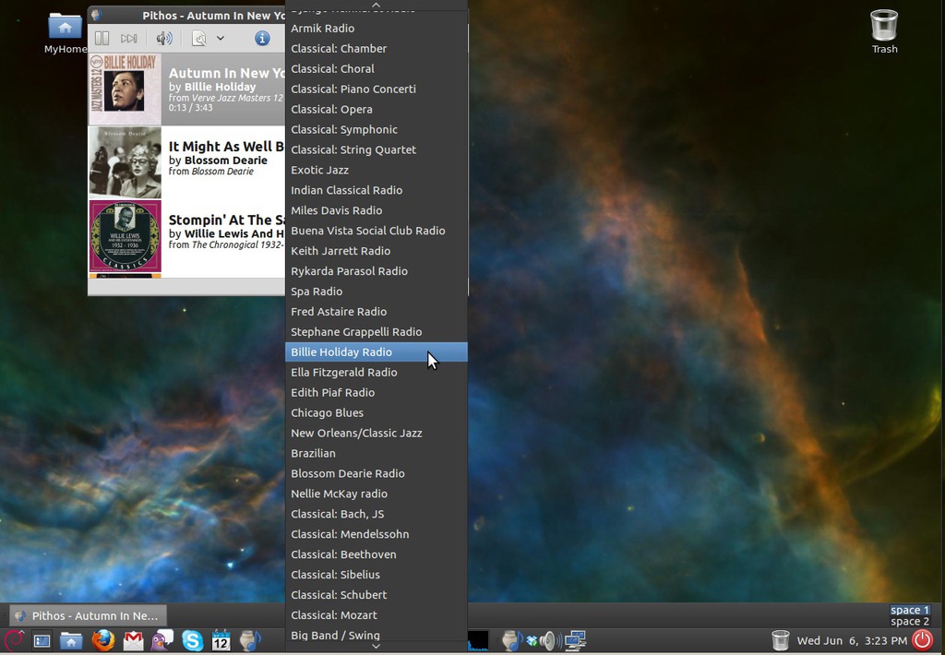Screen dimensions: 945x655
Task: Select Edith Piaf Radio station
Action: tap(377, 393)
